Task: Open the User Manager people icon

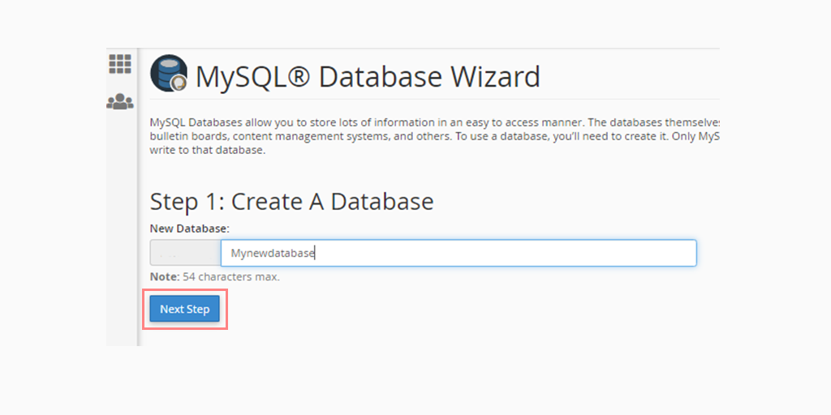Action: (120, 102)
